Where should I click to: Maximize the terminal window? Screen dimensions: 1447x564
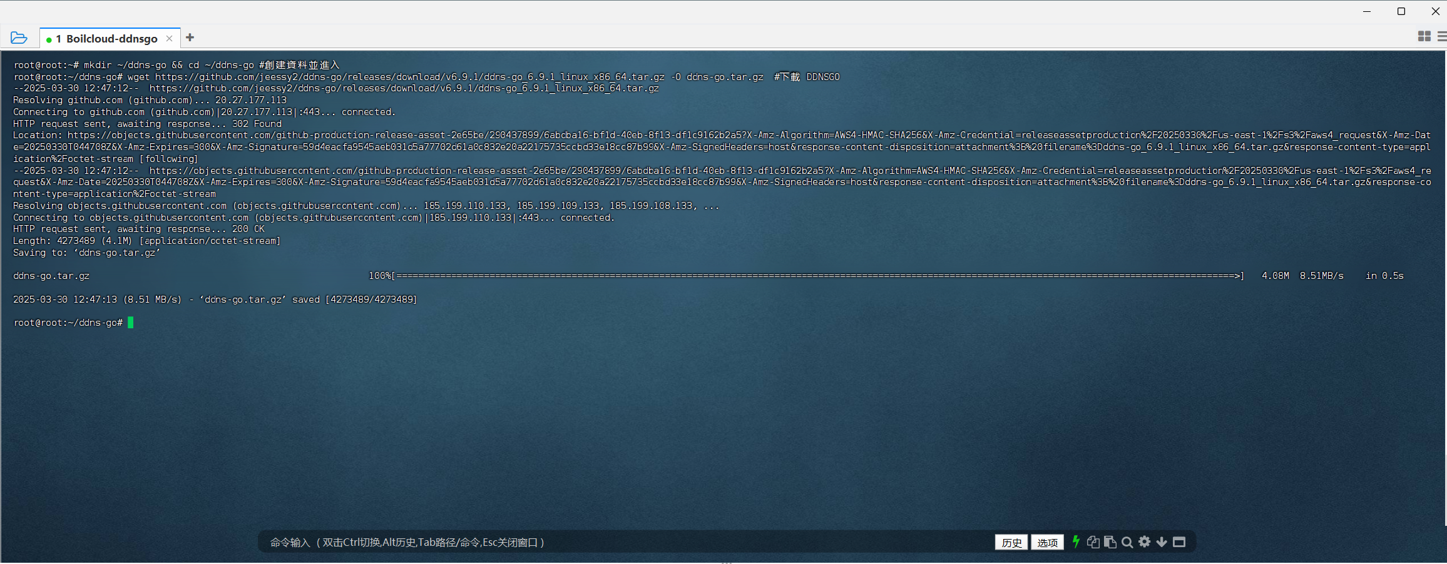click(x=1401, y=11)
